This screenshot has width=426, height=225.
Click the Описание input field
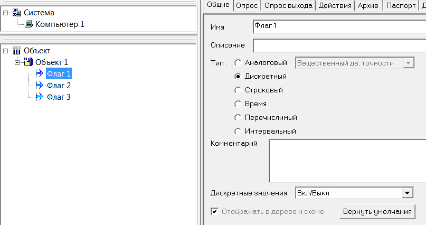(x=339, y=45)
